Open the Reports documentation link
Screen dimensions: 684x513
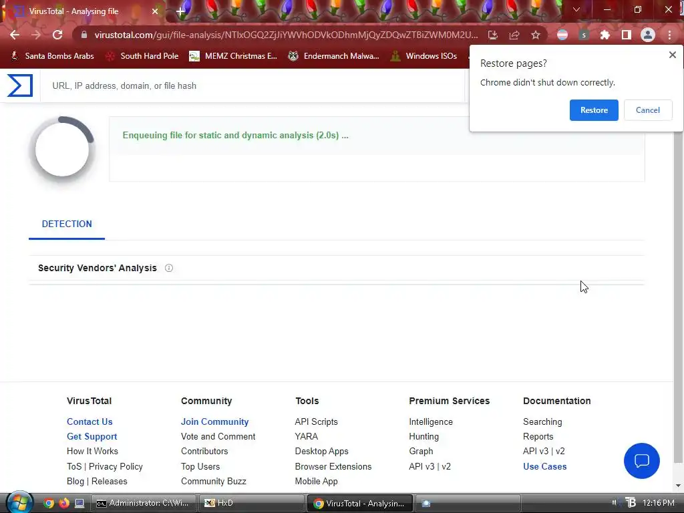[x=538, y=436]
